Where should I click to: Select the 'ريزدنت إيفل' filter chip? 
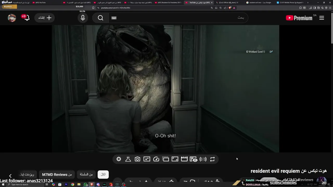tap(27, 175)
